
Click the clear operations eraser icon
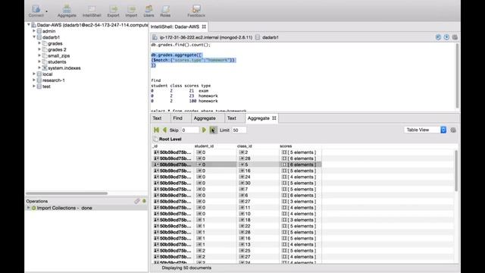tap(137, 201)
